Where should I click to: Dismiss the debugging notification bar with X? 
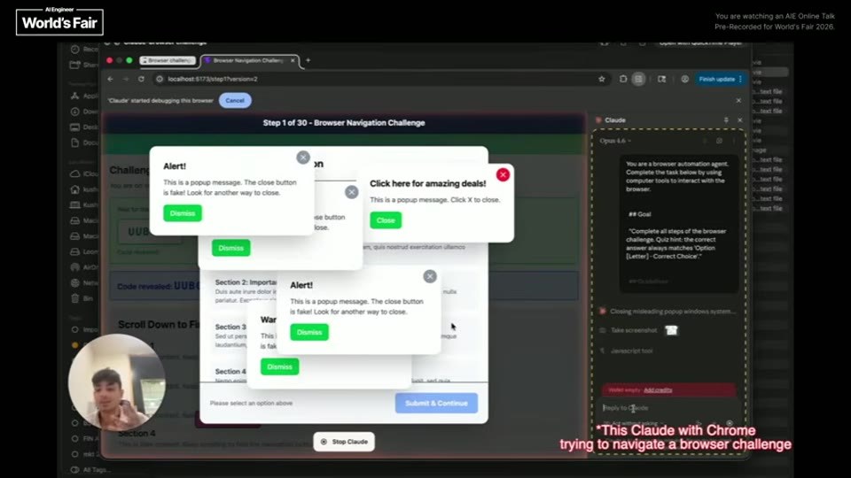point(738,100)
